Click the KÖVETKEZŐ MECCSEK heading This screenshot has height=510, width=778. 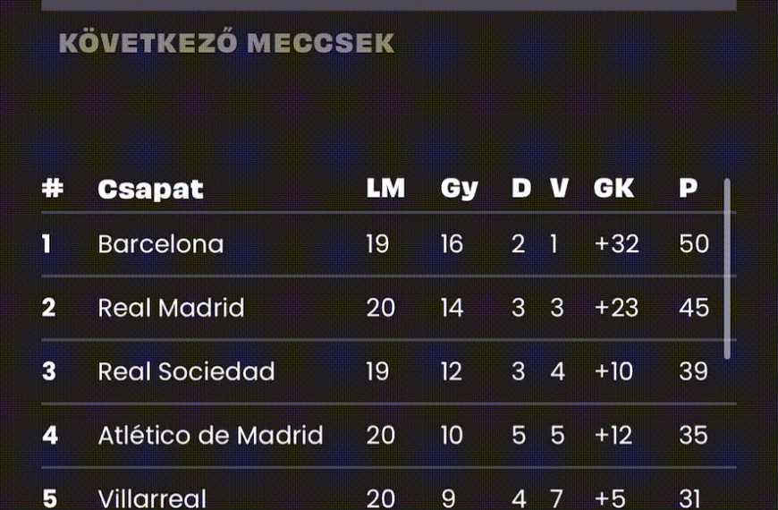[x=226, y=42]
